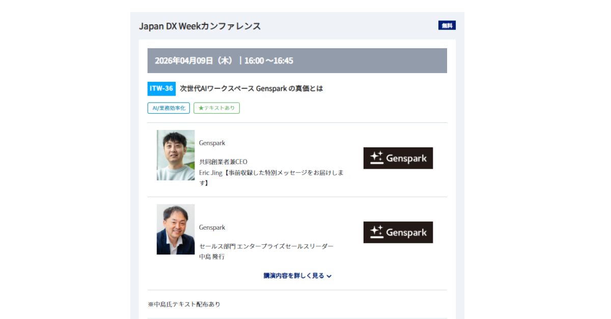Open session title 次世代AIワークスペース Genspark の真価とは

pos(252,88)
